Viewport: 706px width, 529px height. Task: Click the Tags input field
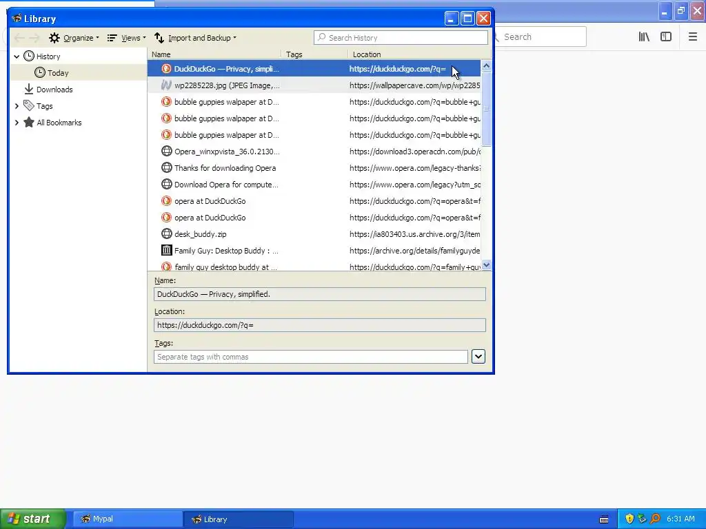pyautogui.click(x=311, y=357)
